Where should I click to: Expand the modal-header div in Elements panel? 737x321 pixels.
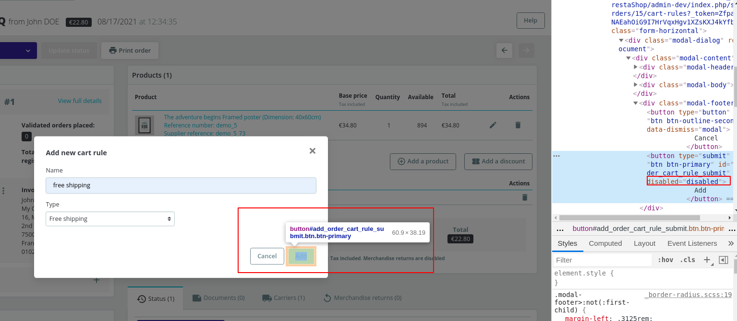coord(636,67)
